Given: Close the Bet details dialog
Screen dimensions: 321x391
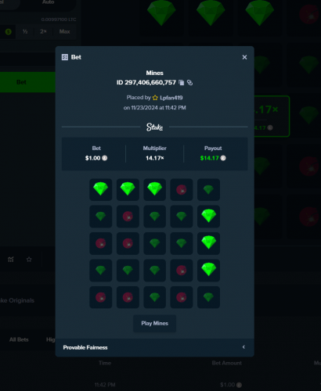Looking at the screenshot, I should [x=244, y=57].
